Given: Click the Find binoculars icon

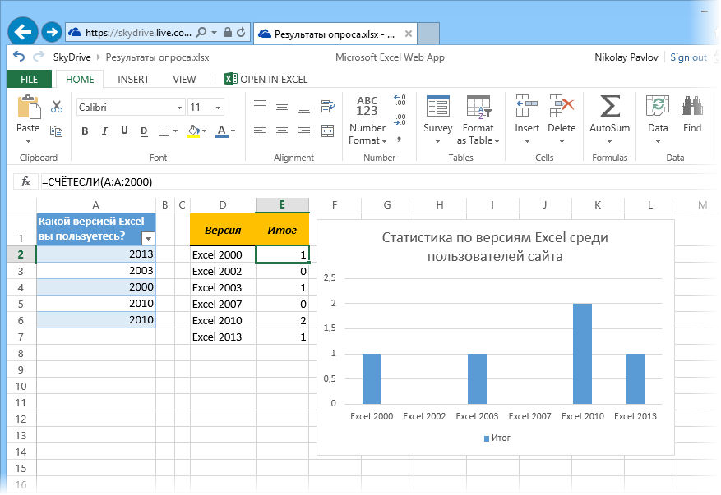Looking at the screenshot, I should click(692, 107).
